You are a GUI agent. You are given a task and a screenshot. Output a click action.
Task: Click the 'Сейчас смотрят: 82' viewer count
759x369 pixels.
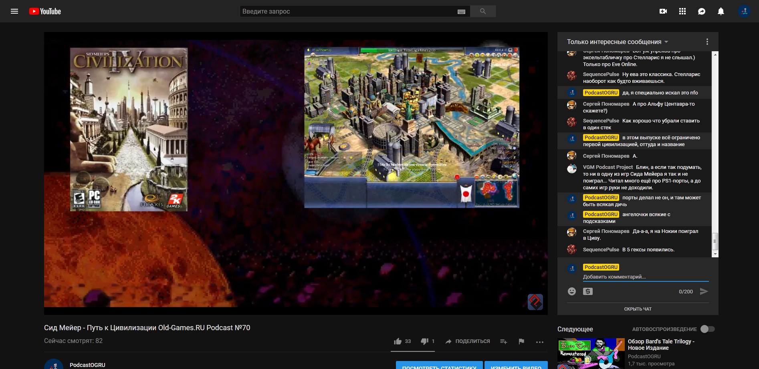point(73,341)
